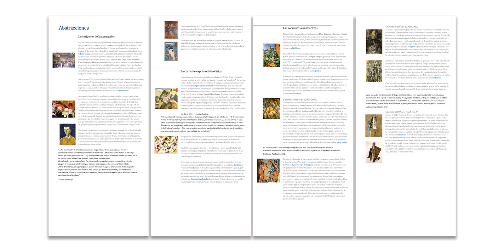The width and height of the screenshot is (504, 252).
Task: Click the "Edad media" link
Action: (x=85, y=54)
